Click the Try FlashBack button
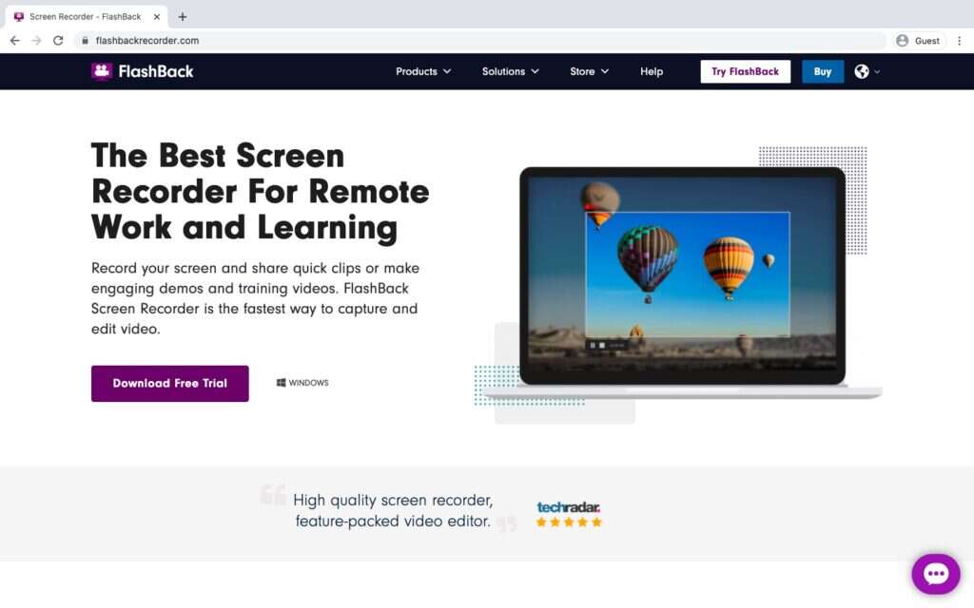Viewport: 974px width, 608px height. [x=745, y=71]
